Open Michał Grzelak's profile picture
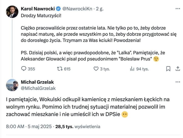Image resolution: width=183 pixels, height=138 pixels. point(12,85)
